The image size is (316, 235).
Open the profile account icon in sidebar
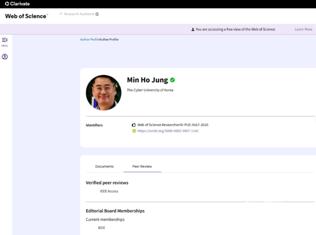click(x=5, y=57)
